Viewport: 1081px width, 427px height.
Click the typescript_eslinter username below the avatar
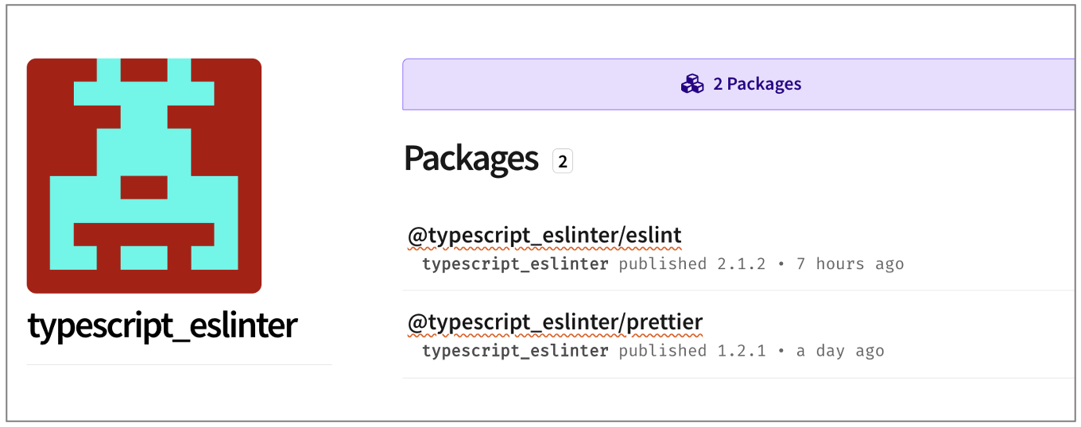pos(162,325)
